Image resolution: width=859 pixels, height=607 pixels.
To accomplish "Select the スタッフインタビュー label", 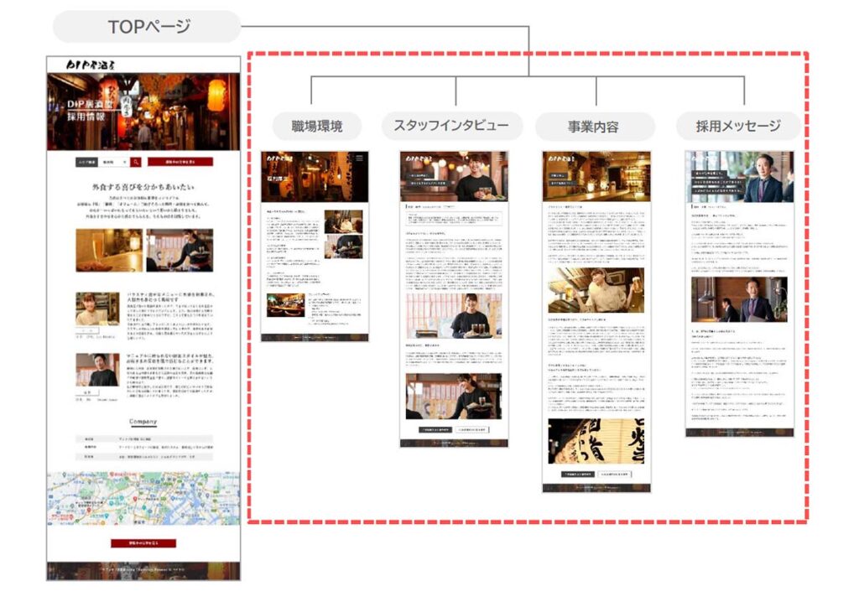I will (451, 127).
